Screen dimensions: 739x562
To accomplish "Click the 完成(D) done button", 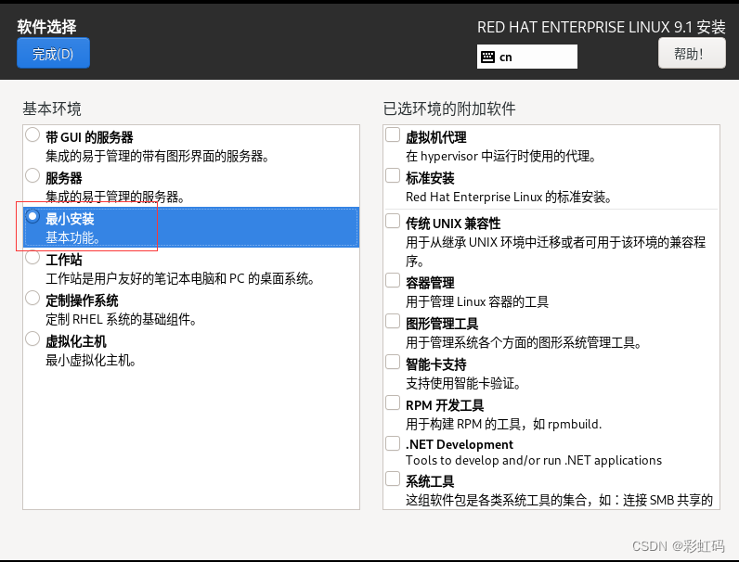I will tap(53, 54).
